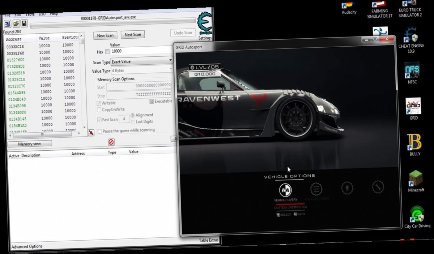Open the Scan Type dropdown
The width and height of the screenshot is (434, 254).
(142, 61)
